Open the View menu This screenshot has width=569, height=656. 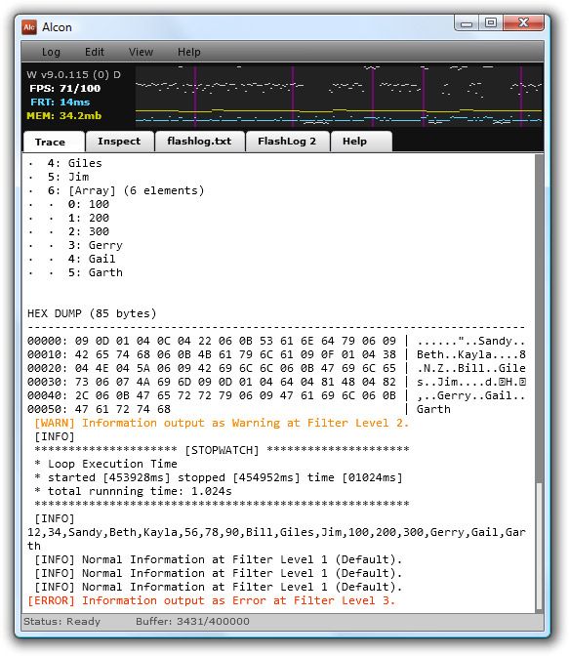141,52
